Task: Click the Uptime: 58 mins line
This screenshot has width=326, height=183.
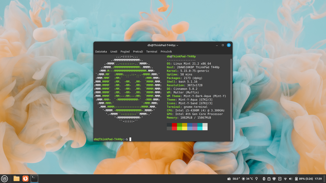Action: click(x=180, y=74)
